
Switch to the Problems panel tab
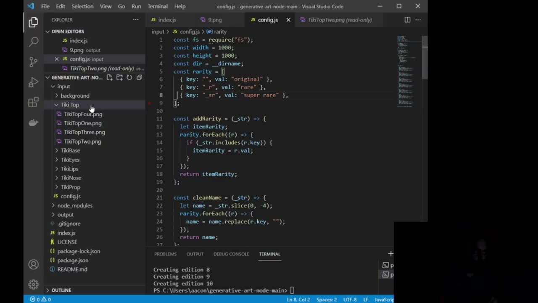[165, 254]
